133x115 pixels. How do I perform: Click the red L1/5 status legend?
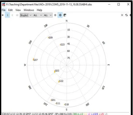101,114
